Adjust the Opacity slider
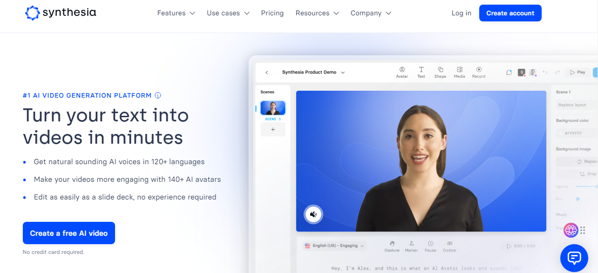Viewport: 598px width, 273px height. point(587,186)
